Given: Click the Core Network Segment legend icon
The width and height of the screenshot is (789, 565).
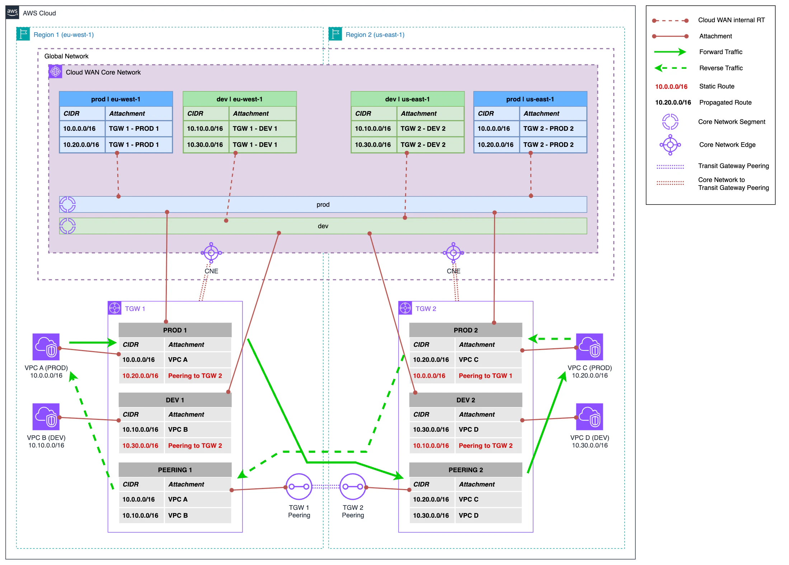Looking at the screenshot, I should 671,122.
